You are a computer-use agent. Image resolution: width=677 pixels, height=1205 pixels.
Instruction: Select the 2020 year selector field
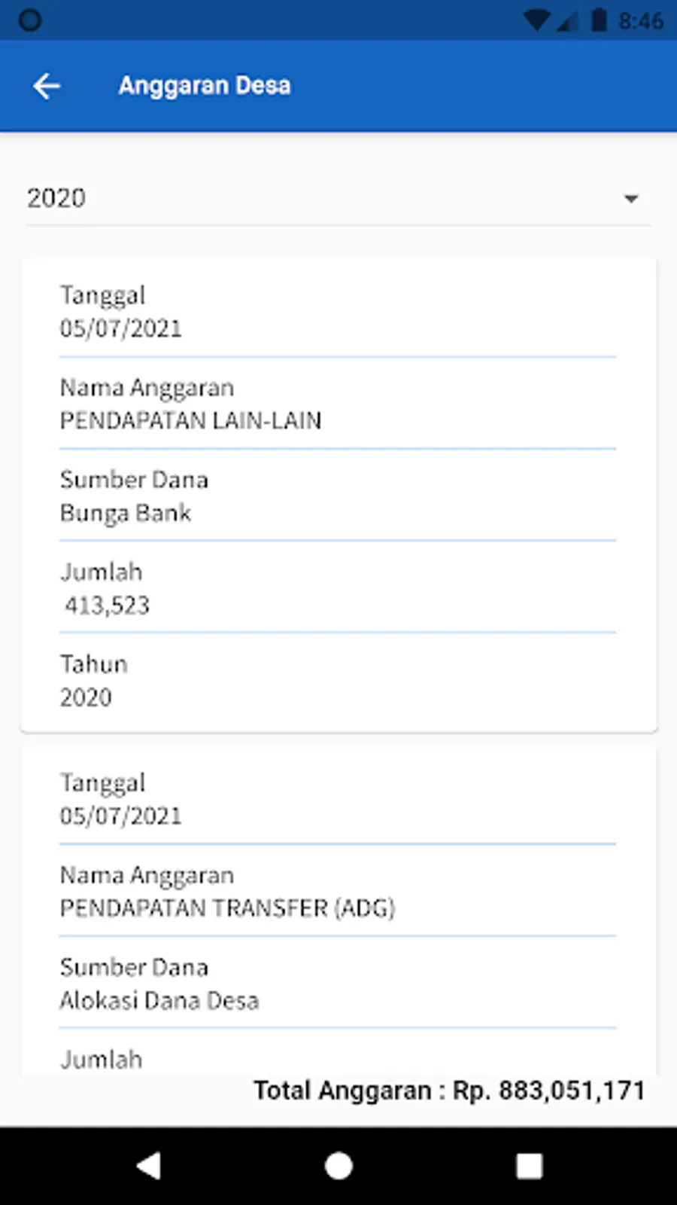pyautogui.click(x=323, y=199)
